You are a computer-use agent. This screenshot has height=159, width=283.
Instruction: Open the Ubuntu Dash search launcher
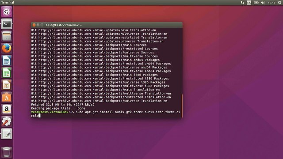pos(7,12)
